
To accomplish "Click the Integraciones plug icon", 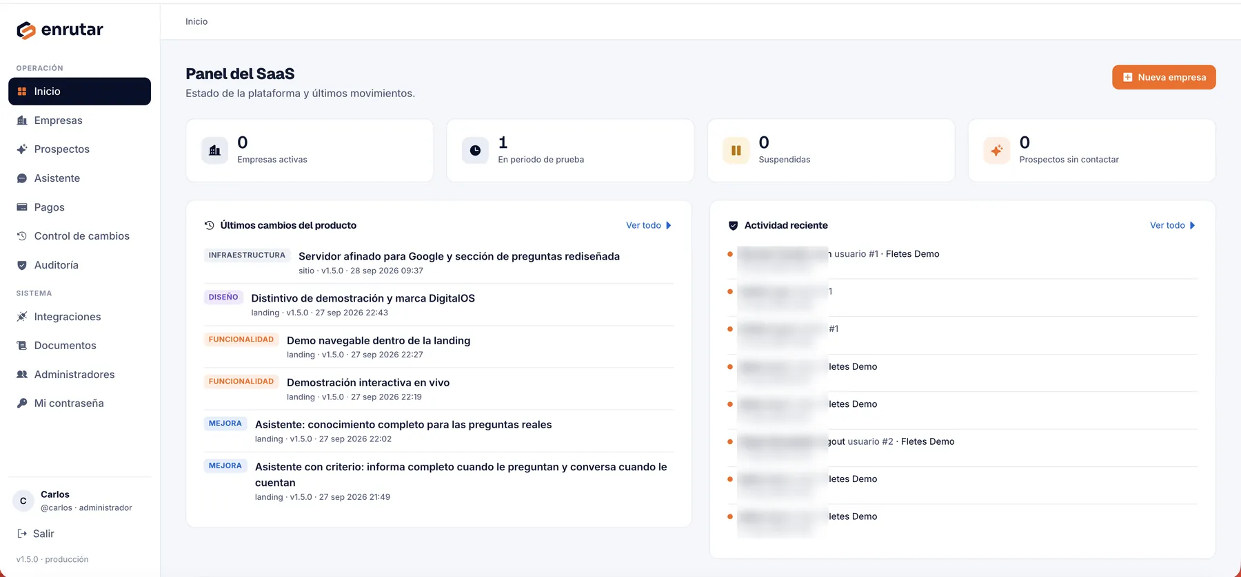I will click(22, 317).
